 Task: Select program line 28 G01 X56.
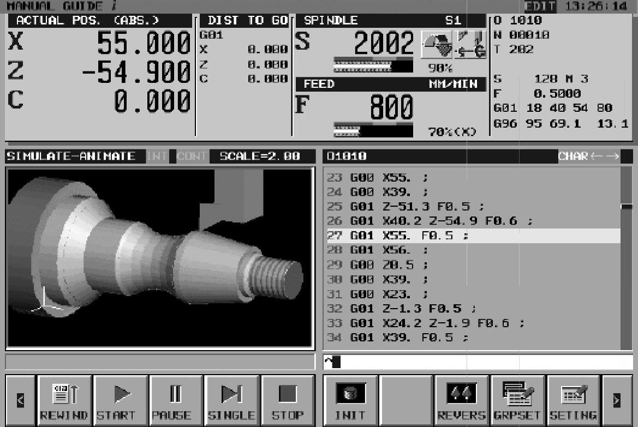474,250
